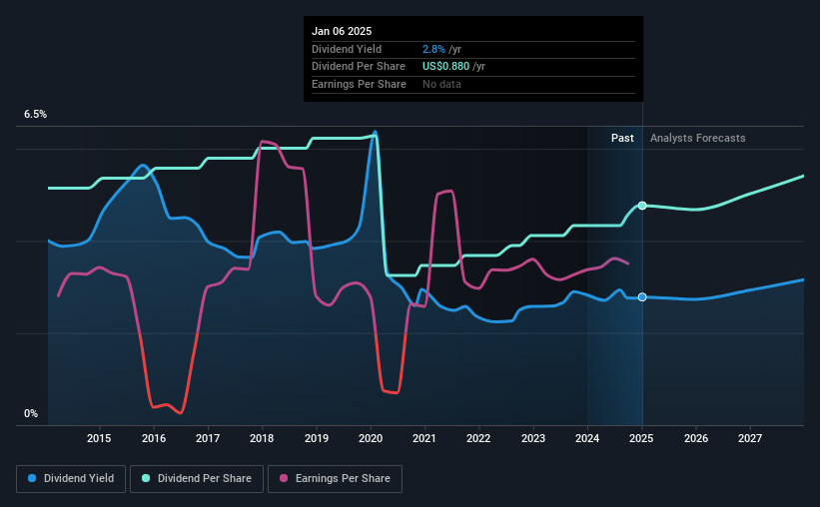The width and height of the screenshot is (820, 507).
Task: Click the 'No data' earnings value
Action: pos(441,84)
